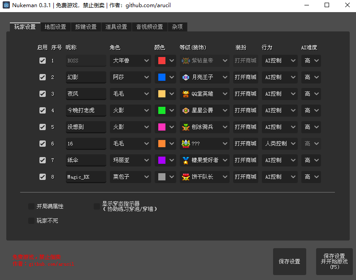356x280 pixels.
Task: Open 打开商城 for Magic_KK
Action: [245, 177]
